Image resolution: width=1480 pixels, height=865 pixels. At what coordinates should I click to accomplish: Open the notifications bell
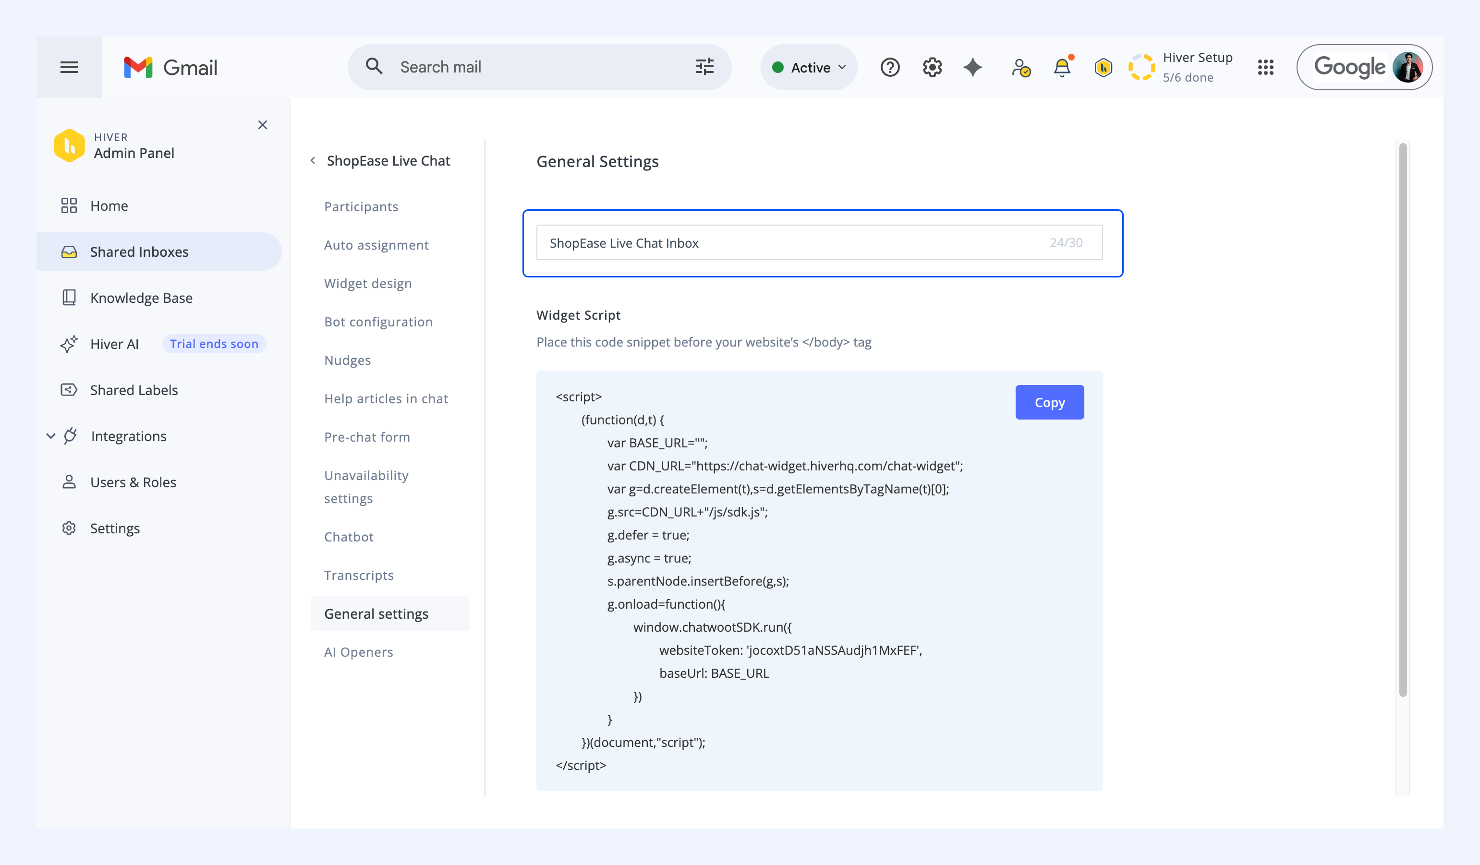(x=1062, y=67)
